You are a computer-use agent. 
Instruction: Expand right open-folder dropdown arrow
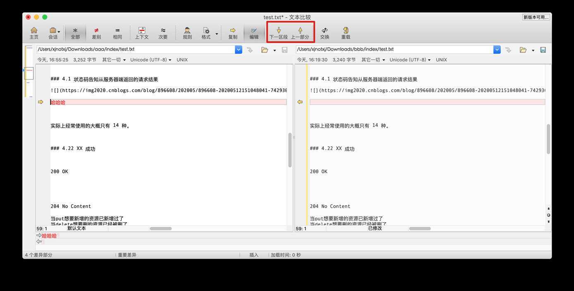click(533, 51)
